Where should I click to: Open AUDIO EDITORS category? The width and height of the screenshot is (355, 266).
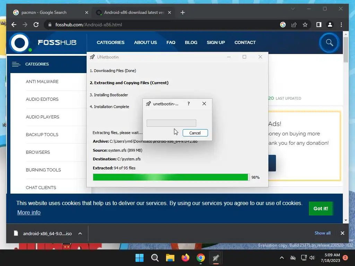42,99
